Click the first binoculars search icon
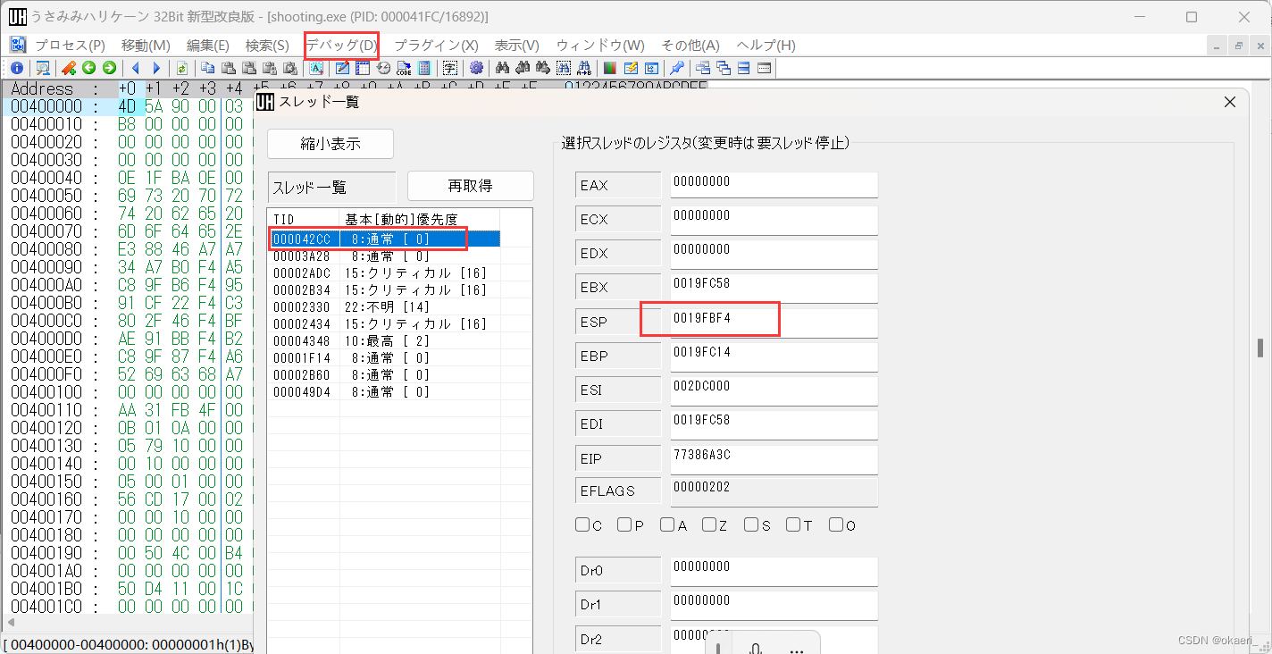1272x654 pixels. pos(502,68)
